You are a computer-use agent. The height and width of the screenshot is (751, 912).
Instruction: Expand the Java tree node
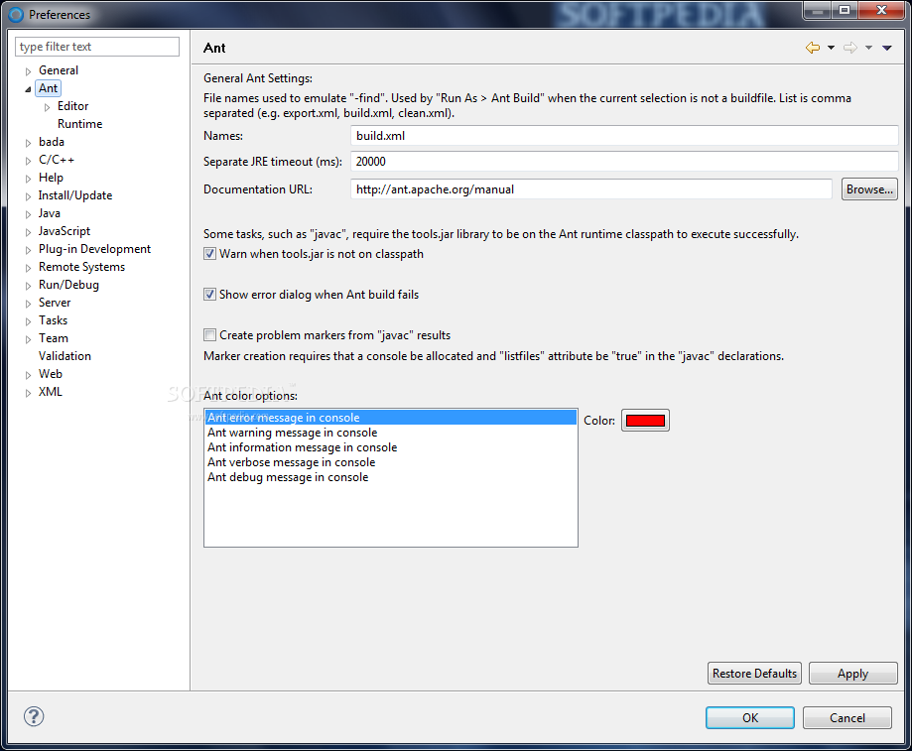coord(28,214)
